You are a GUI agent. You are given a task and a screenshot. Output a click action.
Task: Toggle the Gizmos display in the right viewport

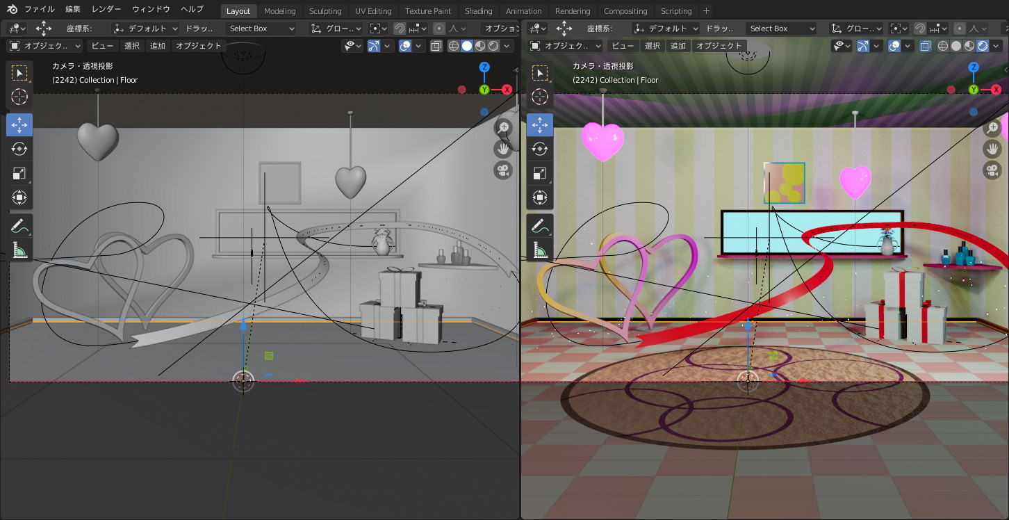point(863,45)
